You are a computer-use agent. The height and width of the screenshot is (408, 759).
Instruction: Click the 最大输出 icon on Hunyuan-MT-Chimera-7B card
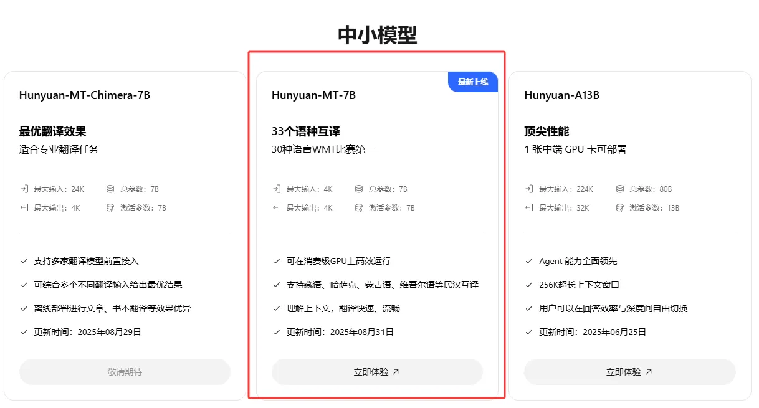(x=26, y=207)
